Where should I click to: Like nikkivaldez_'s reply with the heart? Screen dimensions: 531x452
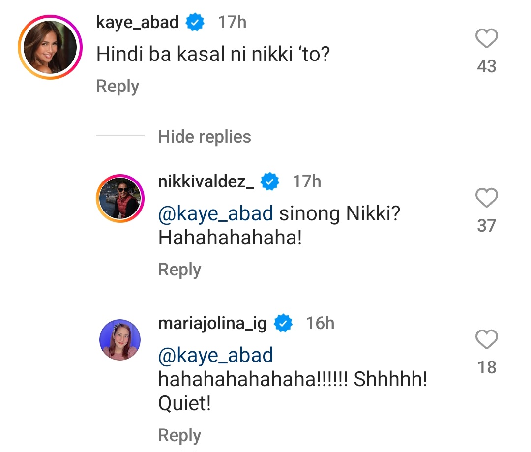pos(486,198)
